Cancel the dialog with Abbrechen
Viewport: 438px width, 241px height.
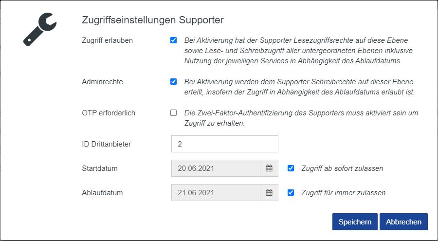coord(403,222)
